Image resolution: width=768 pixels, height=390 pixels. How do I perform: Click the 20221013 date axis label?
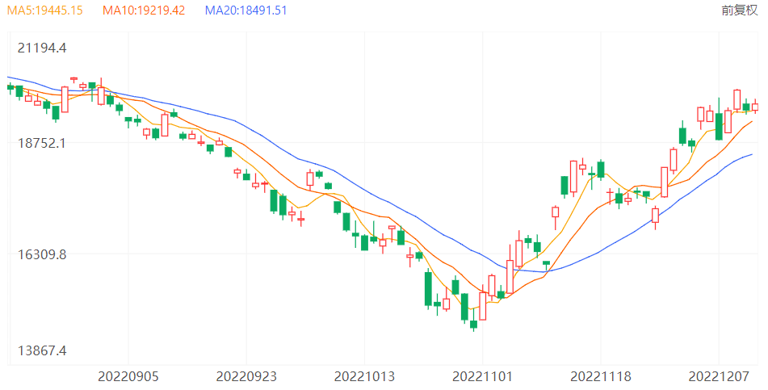pyautogui.click(x=364, y=376)
